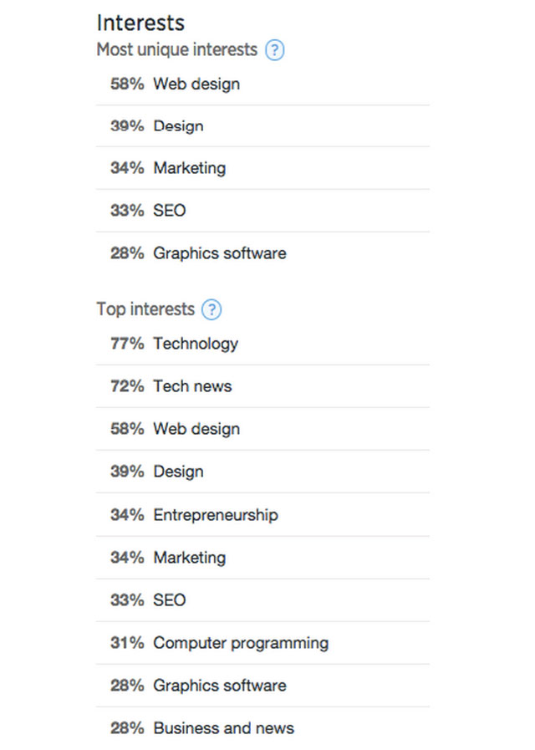The width and height of the screenshot is (535, 750).
Task: Click the 72% Tech news entry
Action: [x=192, y=386]
